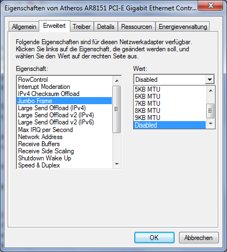Close the Eigenschaften dialog window

[211, 6]
